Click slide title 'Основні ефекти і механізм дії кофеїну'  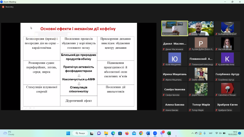coord(78,29)
